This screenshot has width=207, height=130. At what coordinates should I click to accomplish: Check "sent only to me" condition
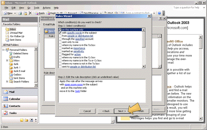point(60,42)
